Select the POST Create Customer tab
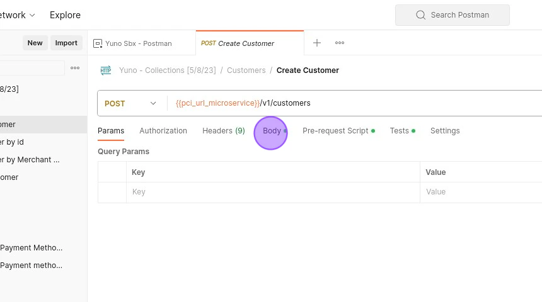542x302 pixels. (x=250, y=43)
